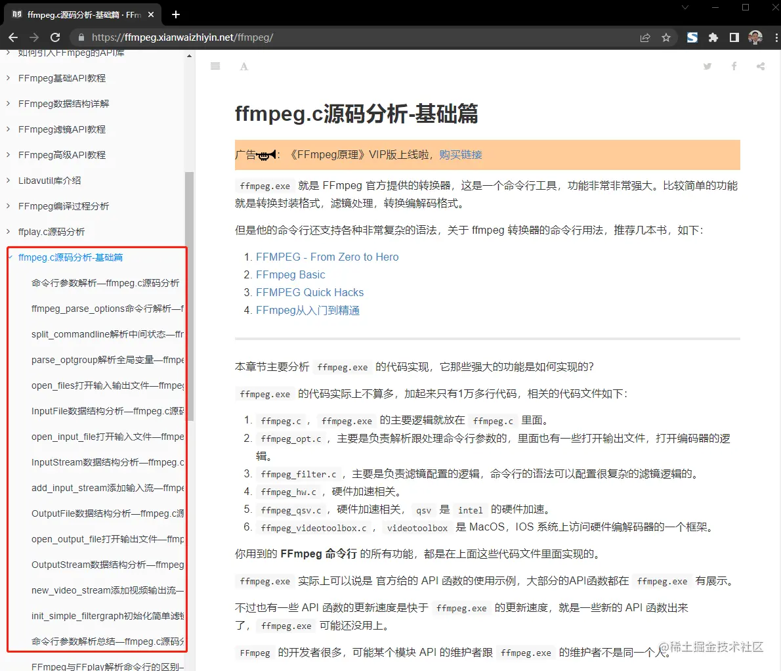Open the share options icon

pos(761,66)
